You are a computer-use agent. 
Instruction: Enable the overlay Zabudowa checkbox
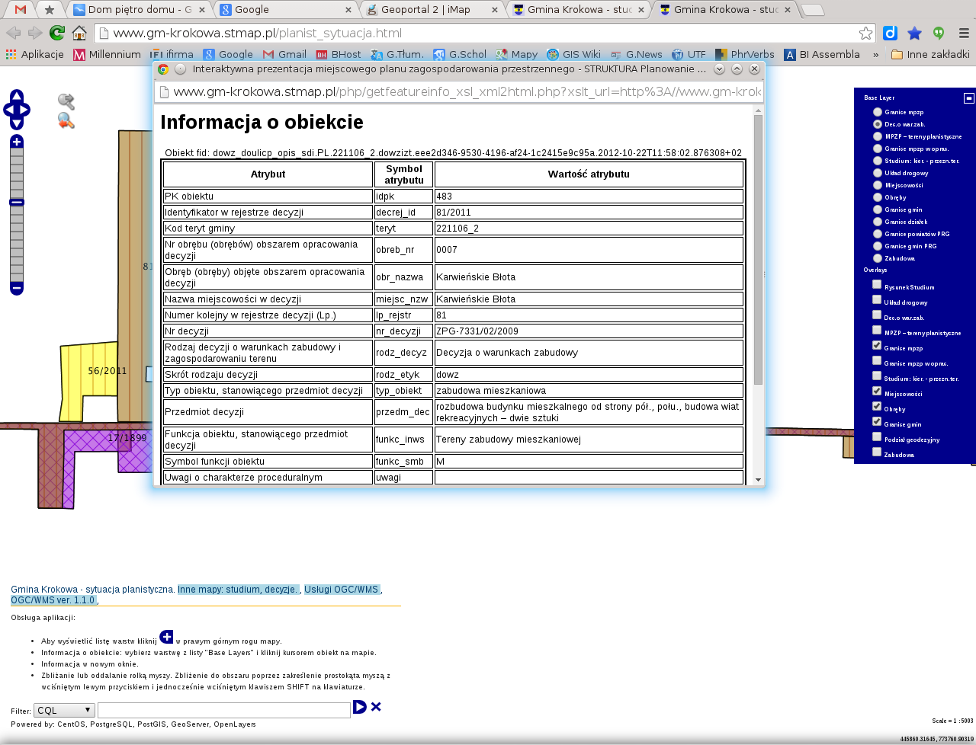(x=877, y=452)
